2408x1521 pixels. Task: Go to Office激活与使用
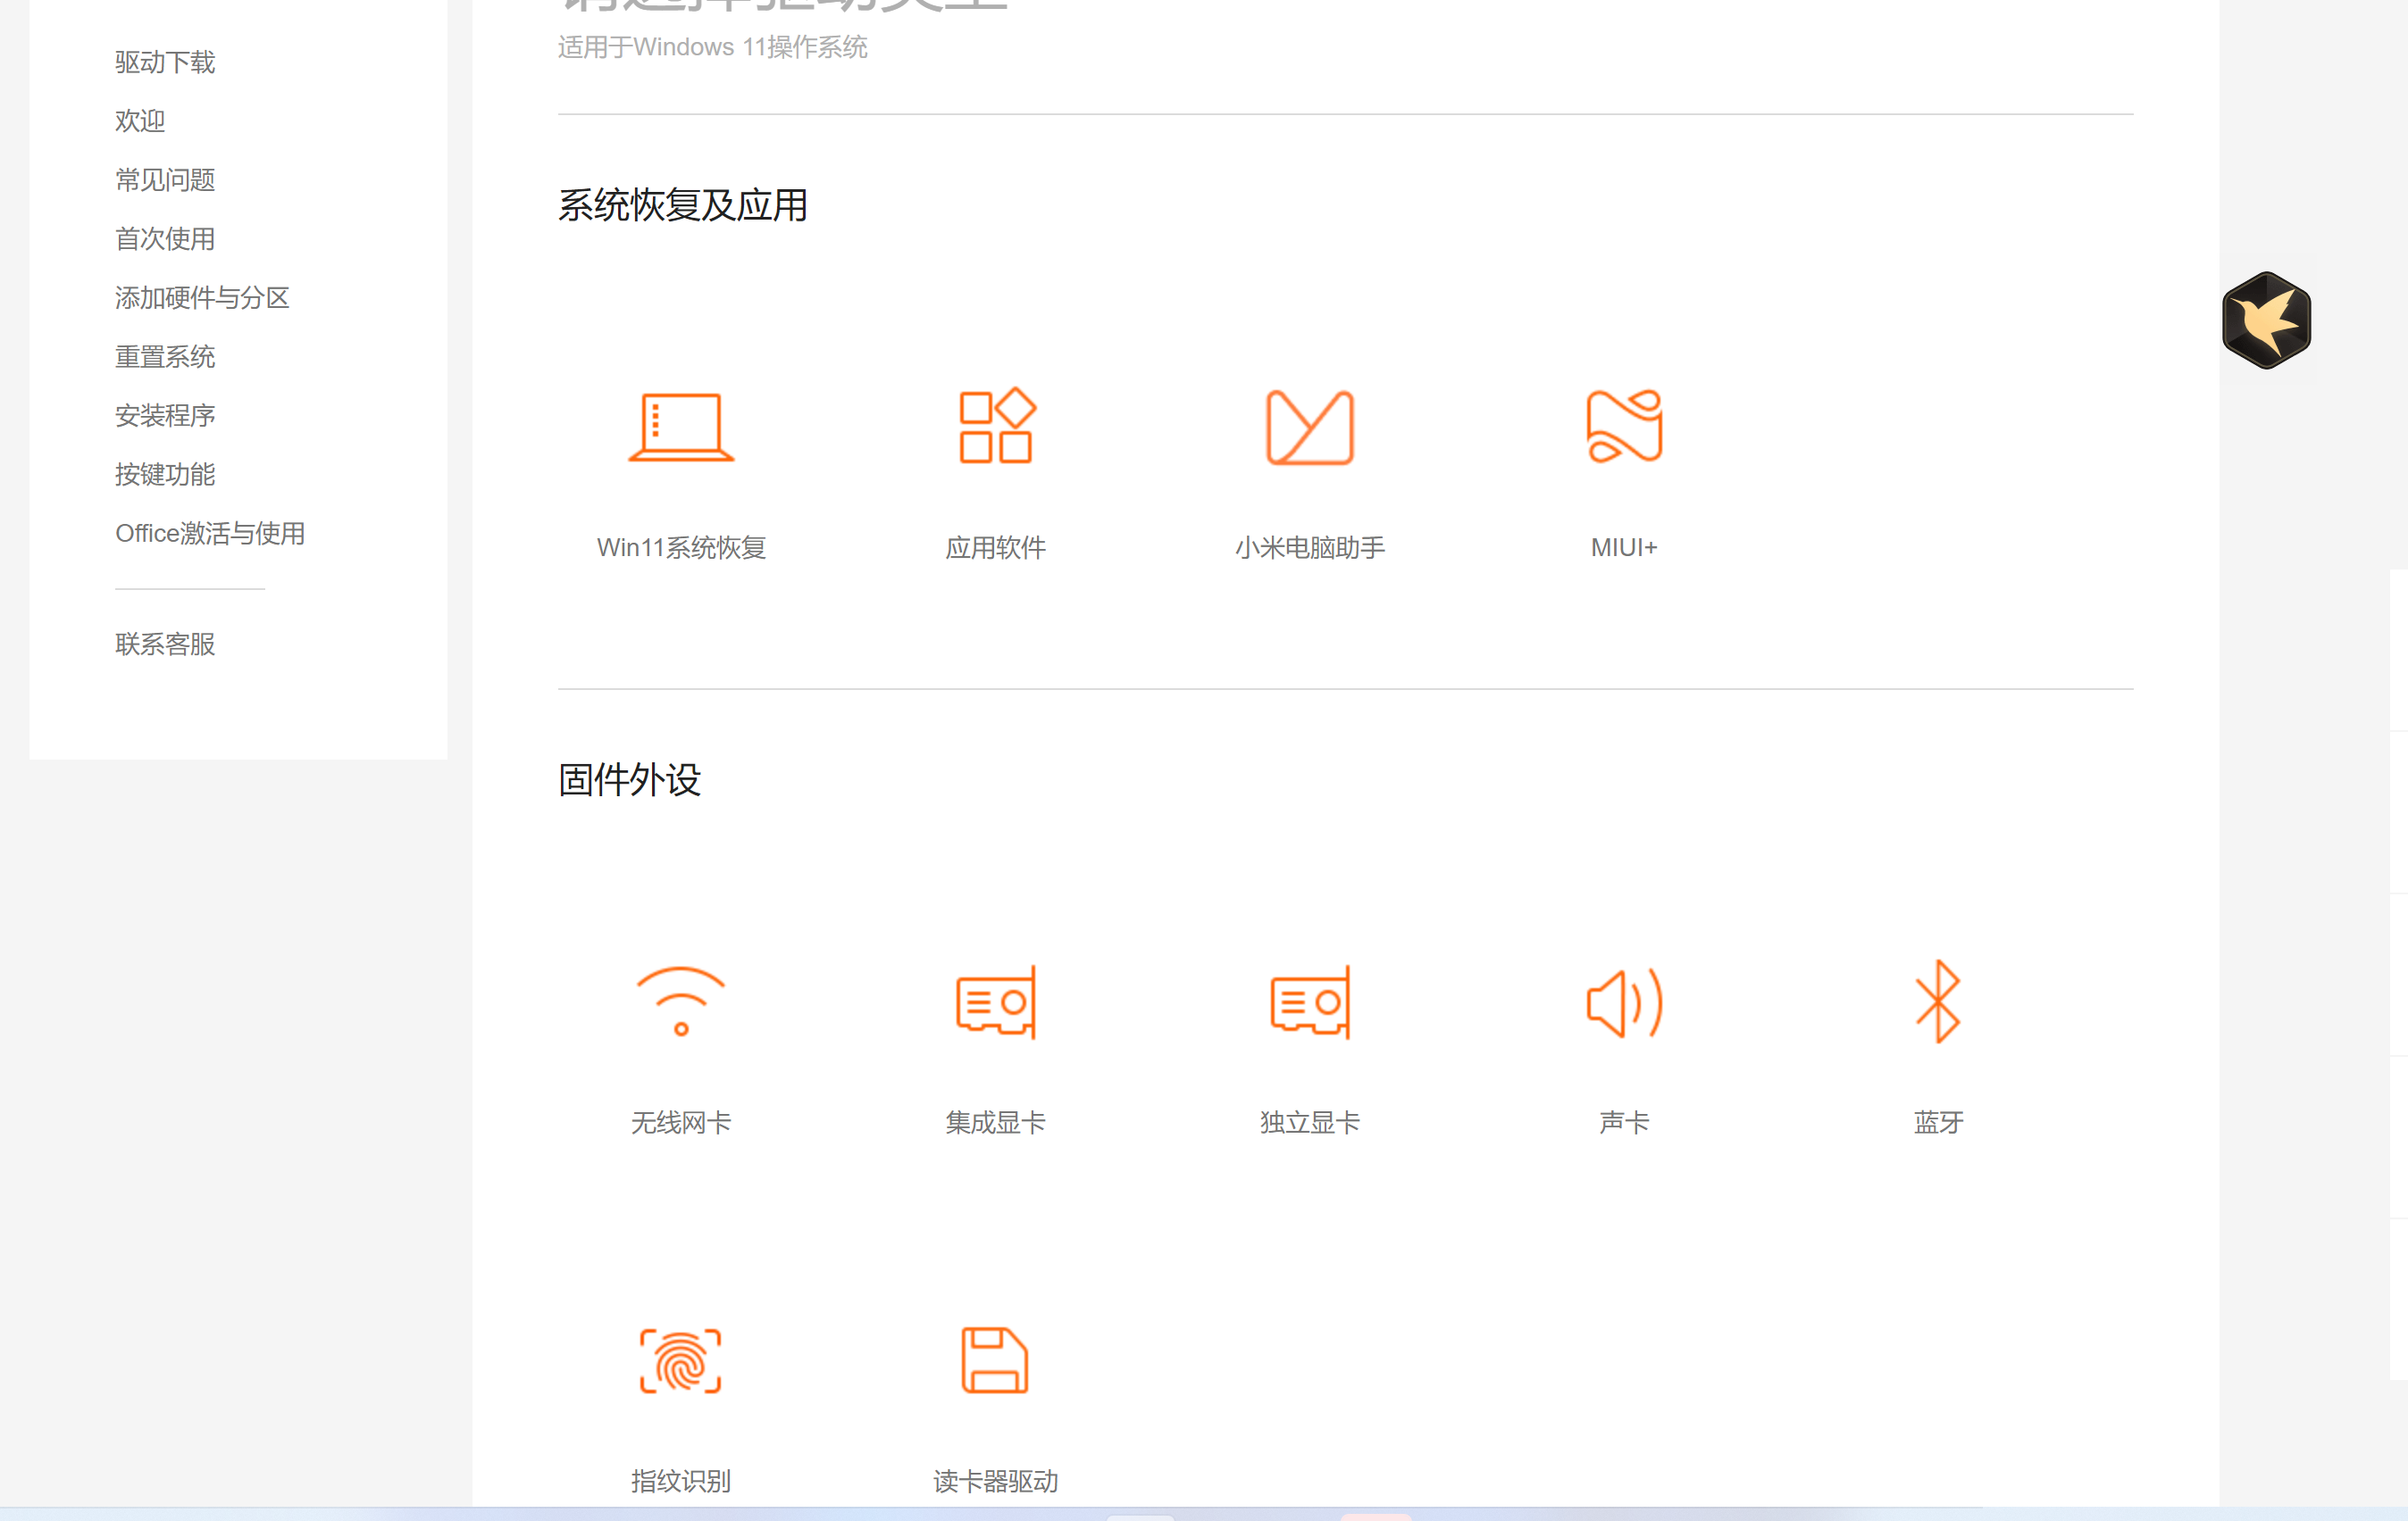coord(210,534)
